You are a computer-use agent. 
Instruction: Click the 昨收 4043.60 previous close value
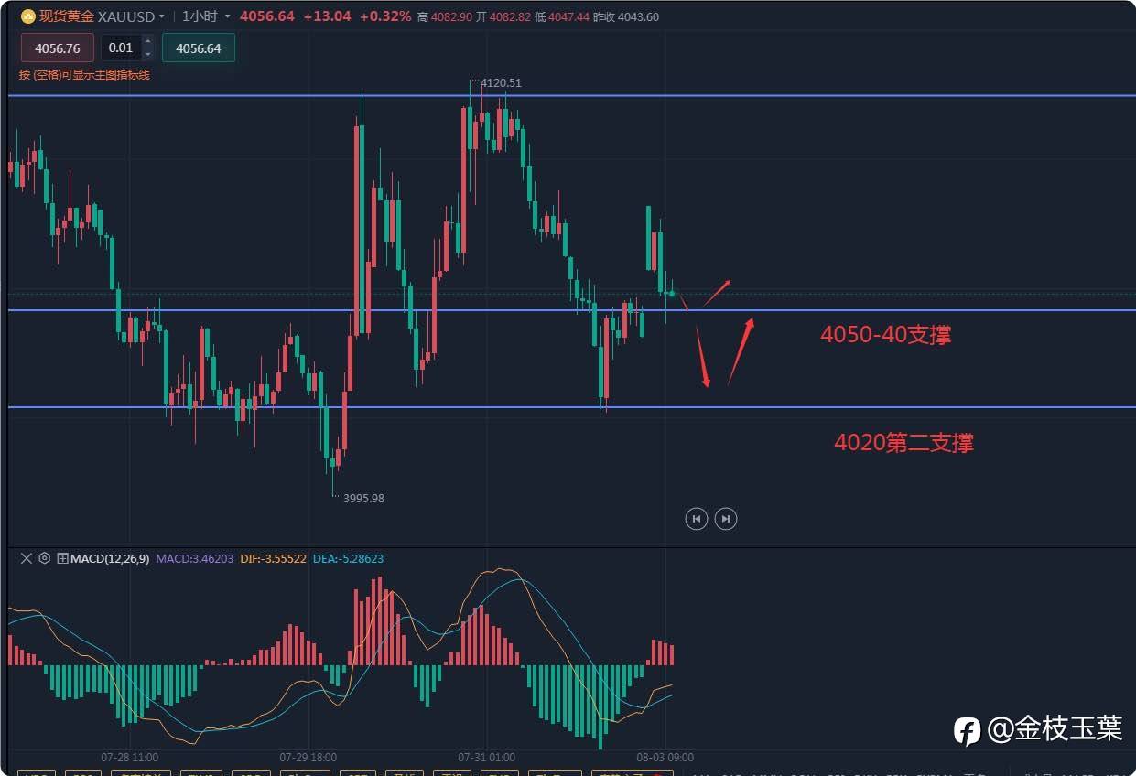tap(626, 17)
